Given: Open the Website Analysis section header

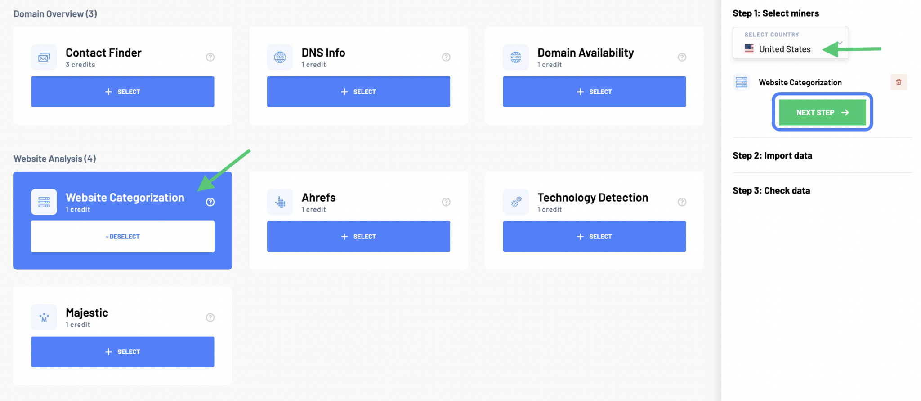Looking at the screenshot, I should coord(54,158).
